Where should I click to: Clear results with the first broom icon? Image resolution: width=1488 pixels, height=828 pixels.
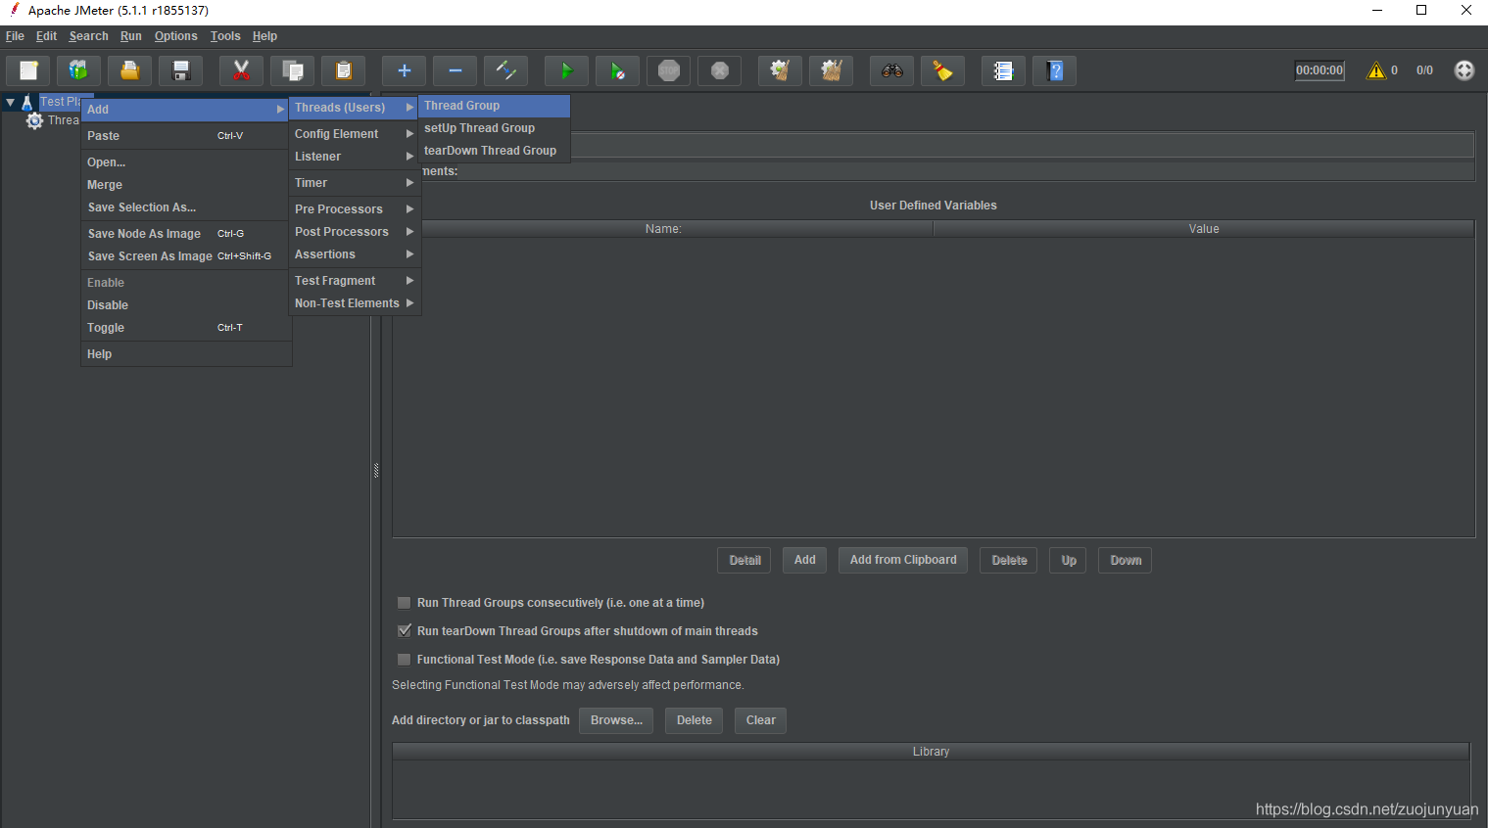coord(780,70)
